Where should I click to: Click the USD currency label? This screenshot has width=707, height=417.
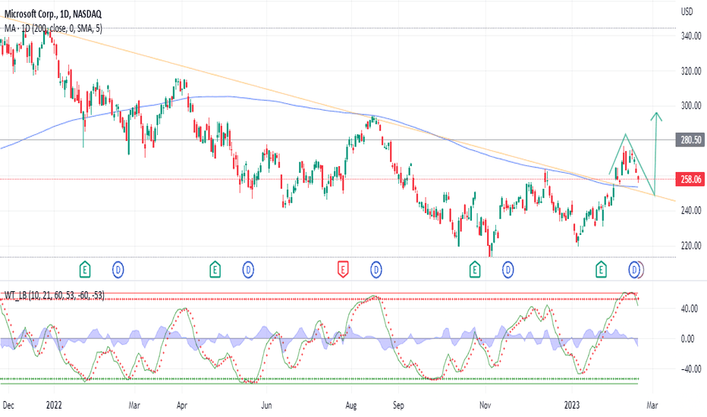tap(687, 11)
